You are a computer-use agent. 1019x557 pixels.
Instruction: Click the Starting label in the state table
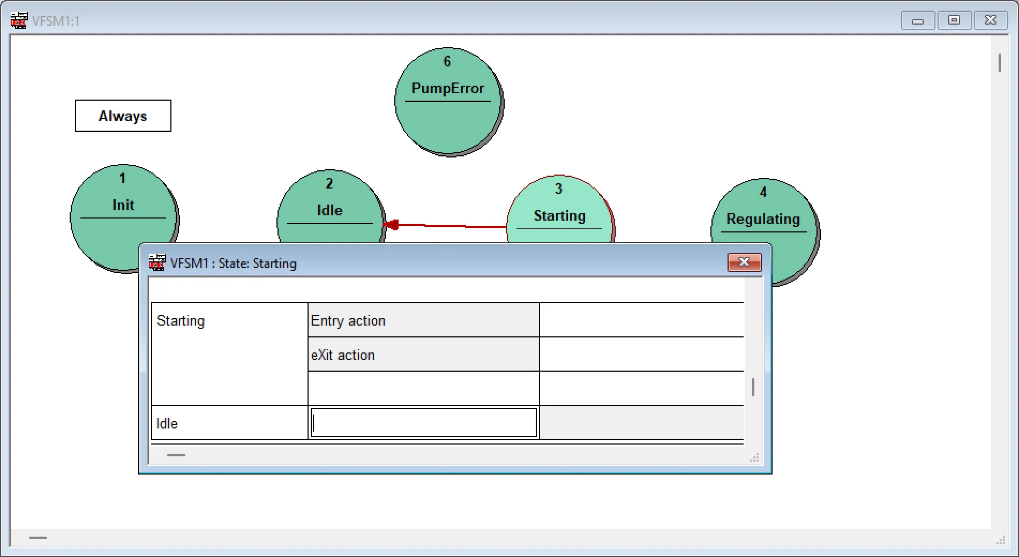click(181, 320)
